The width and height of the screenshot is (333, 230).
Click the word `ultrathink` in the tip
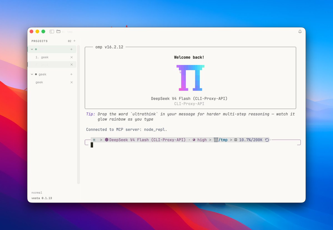[x=144, y=114]
